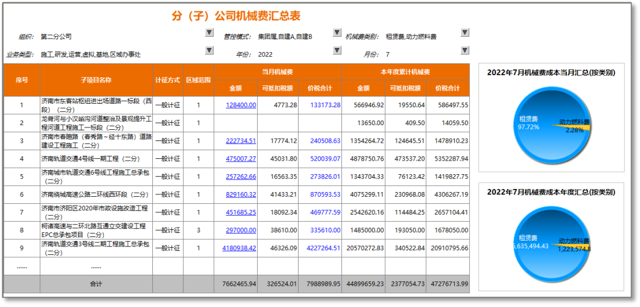This screenshot has width=640, height=307.
Task: Click the 当月机械费 column group header
Action: tap(277, 72)
